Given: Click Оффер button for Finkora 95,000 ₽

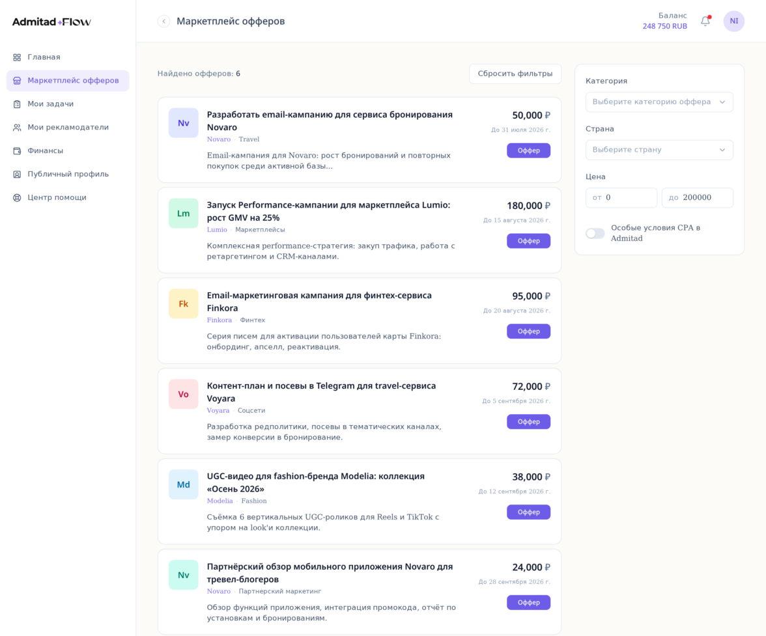Looking at the screenshot, I should pos(529,331).
